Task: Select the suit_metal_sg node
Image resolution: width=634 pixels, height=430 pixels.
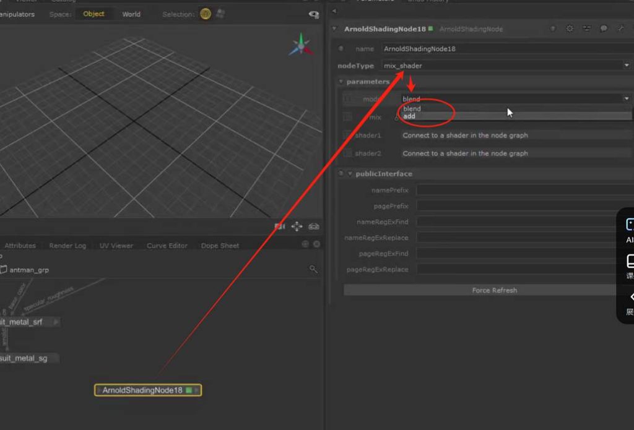Action: tap(25, 358)
